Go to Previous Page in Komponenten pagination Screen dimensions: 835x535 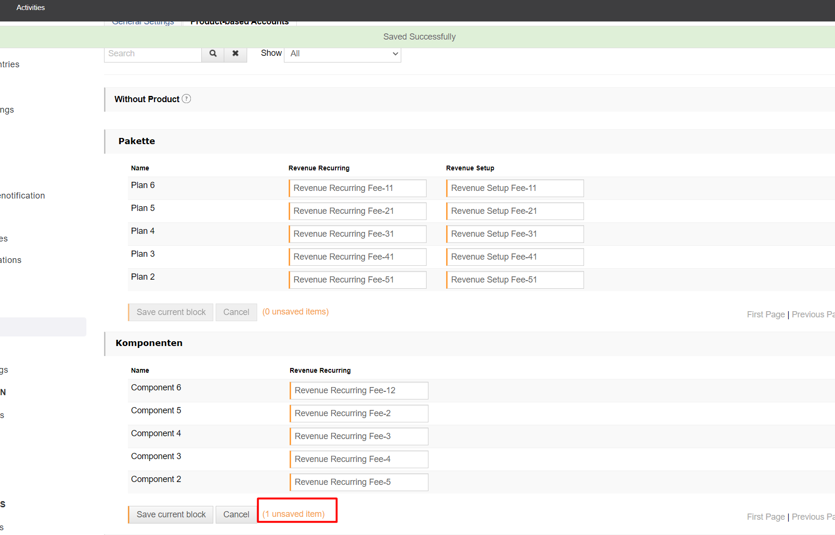(813, 517)
